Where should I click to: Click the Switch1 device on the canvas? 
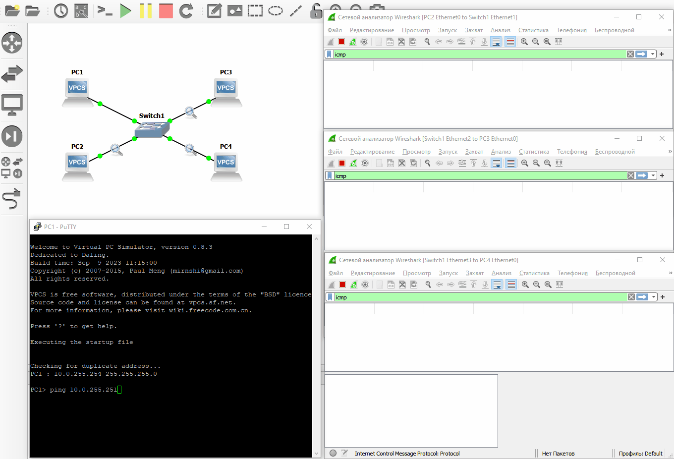point(152,129)
